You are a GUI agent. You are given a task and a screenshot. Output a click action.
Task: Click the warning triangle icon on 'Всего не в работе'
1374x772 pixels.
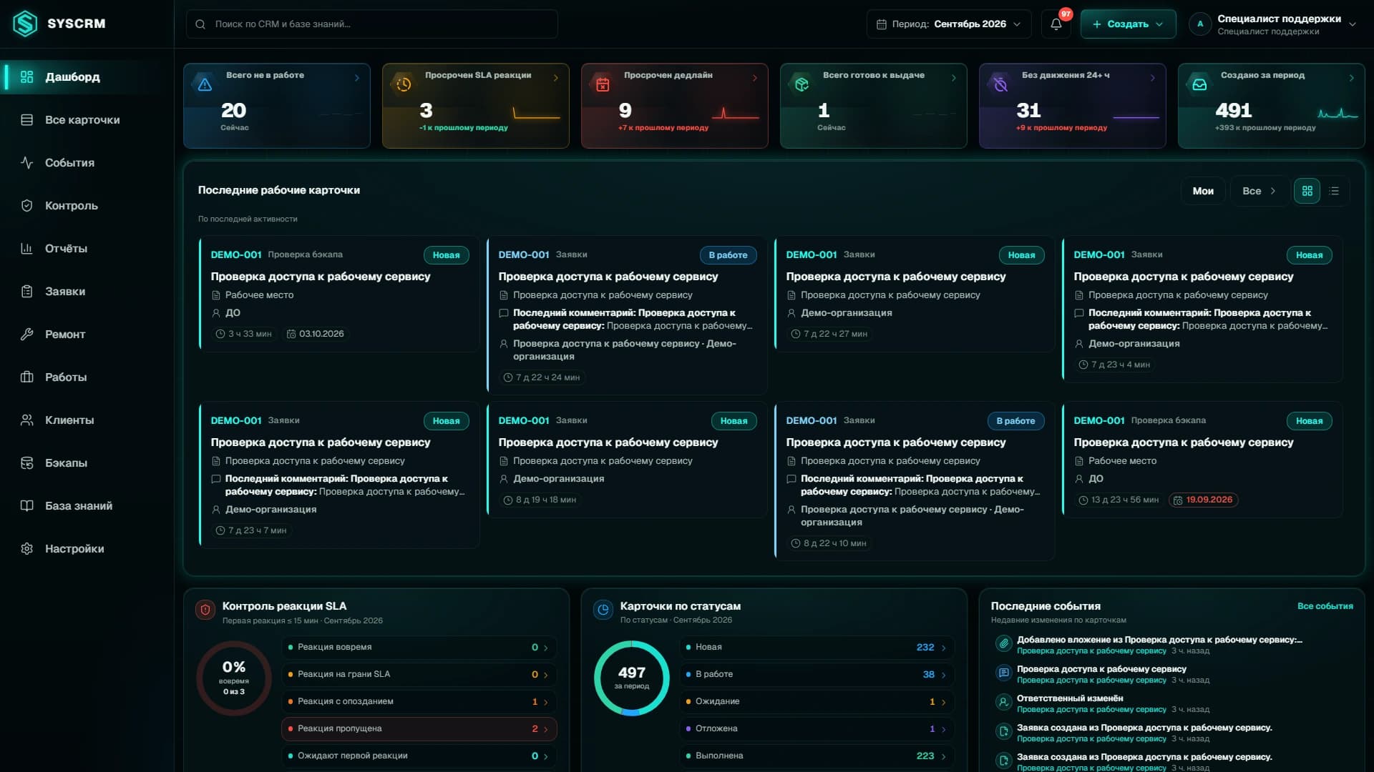click(205, 84)
